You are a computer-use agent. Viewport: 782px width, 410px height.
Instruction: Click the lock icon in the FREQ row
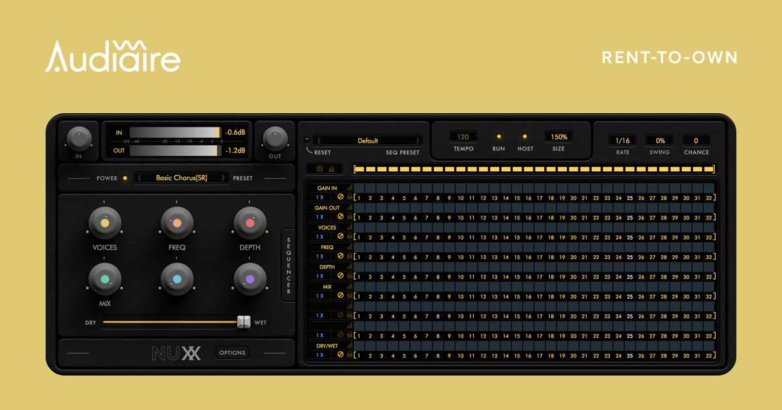tap(349, 256)
